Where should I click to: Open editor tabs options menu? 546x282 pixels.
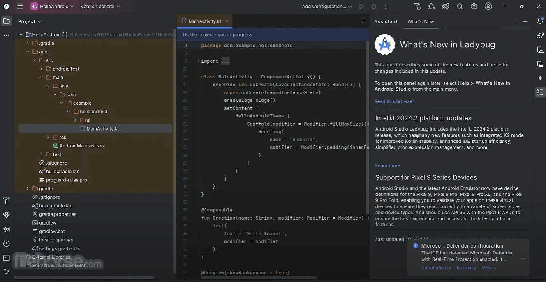(363, 21)
